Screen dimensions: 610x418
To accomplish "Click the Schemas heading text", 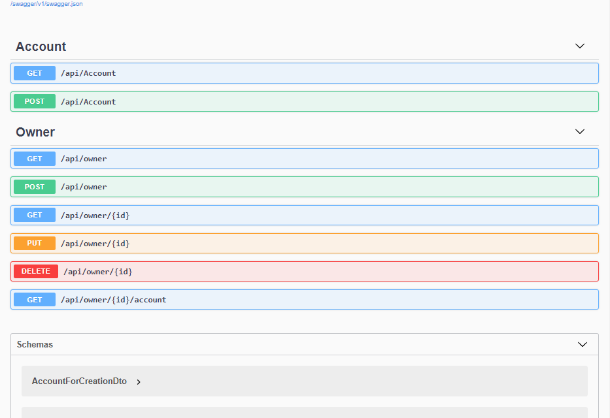I will pyautogui.click(x=35, y=344).
